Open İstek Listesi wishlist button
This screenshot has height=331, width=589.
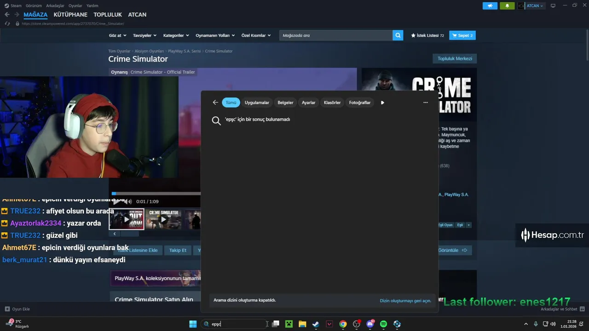(427, 35)
